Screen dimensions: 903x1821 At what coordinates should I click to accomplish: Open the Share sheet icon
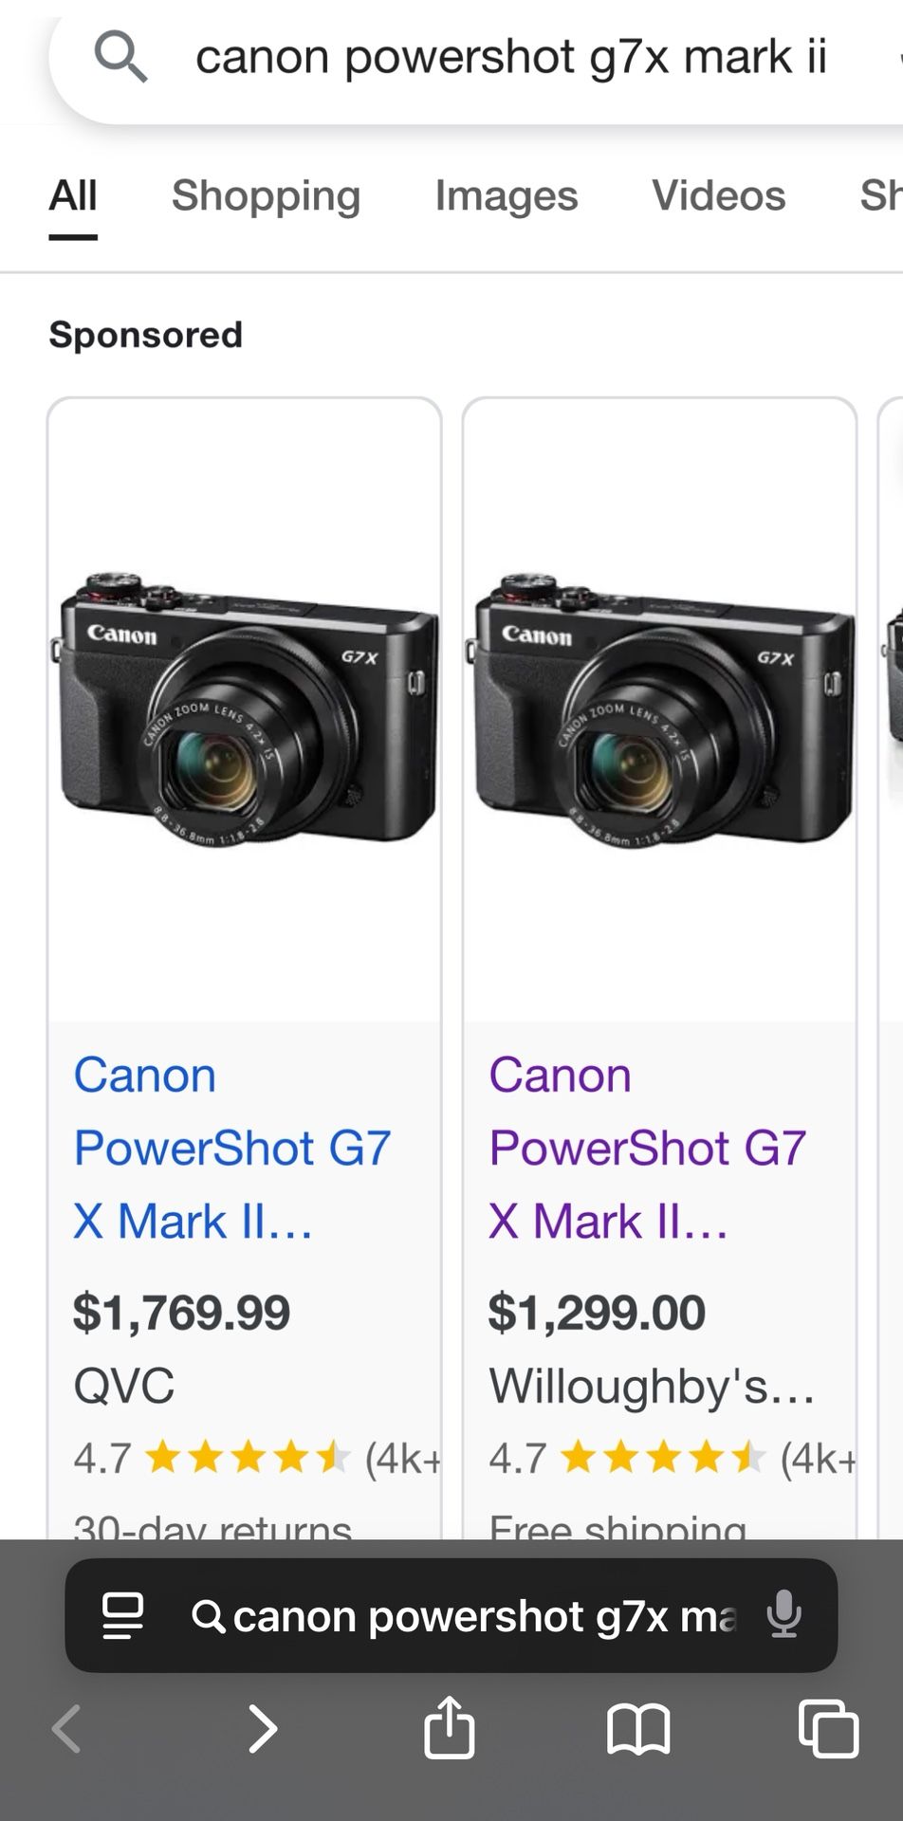point(449,1726)
